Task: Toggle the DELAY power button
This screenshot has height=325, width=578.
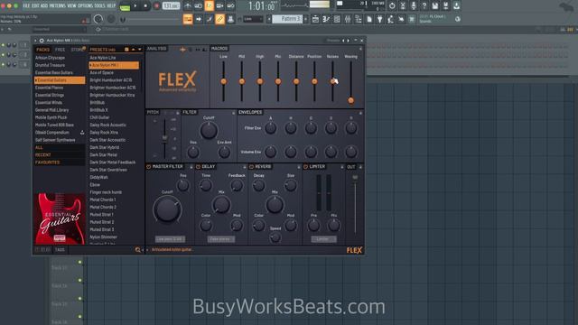Action: coord(199,167)
